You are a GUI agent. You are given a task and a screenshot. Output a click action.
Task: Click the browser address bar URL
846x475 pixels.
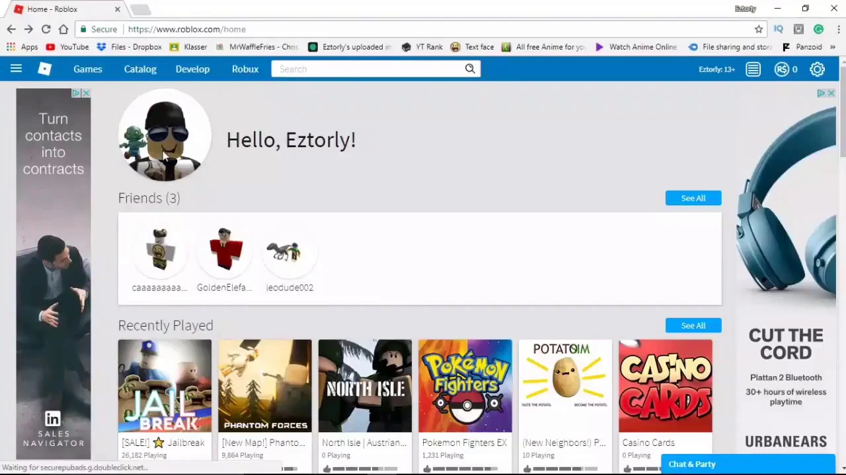coord(187,29)
